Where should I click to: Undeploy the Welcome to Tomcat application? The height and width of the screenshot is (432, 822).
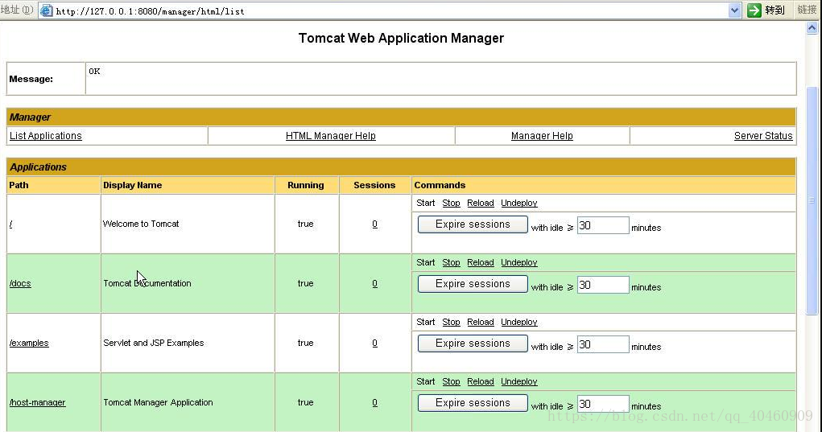coord(519,204)
